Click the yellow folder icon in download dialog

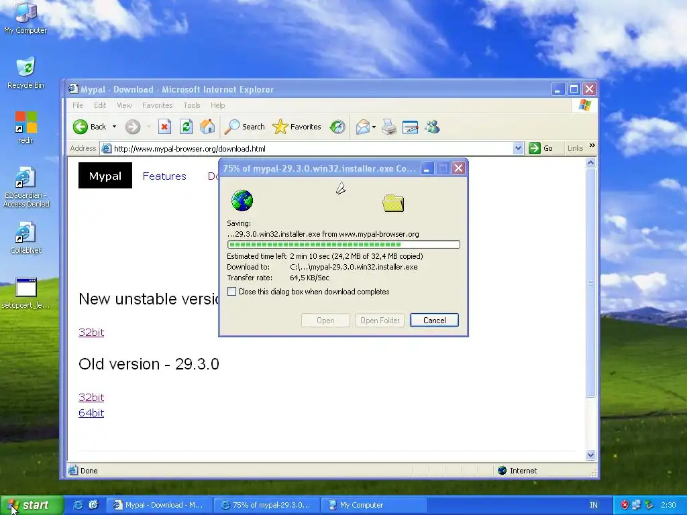click(x=393, y=203)
